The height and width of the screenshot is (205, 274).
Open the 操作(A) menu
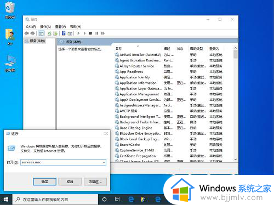[x=45, y=27]
